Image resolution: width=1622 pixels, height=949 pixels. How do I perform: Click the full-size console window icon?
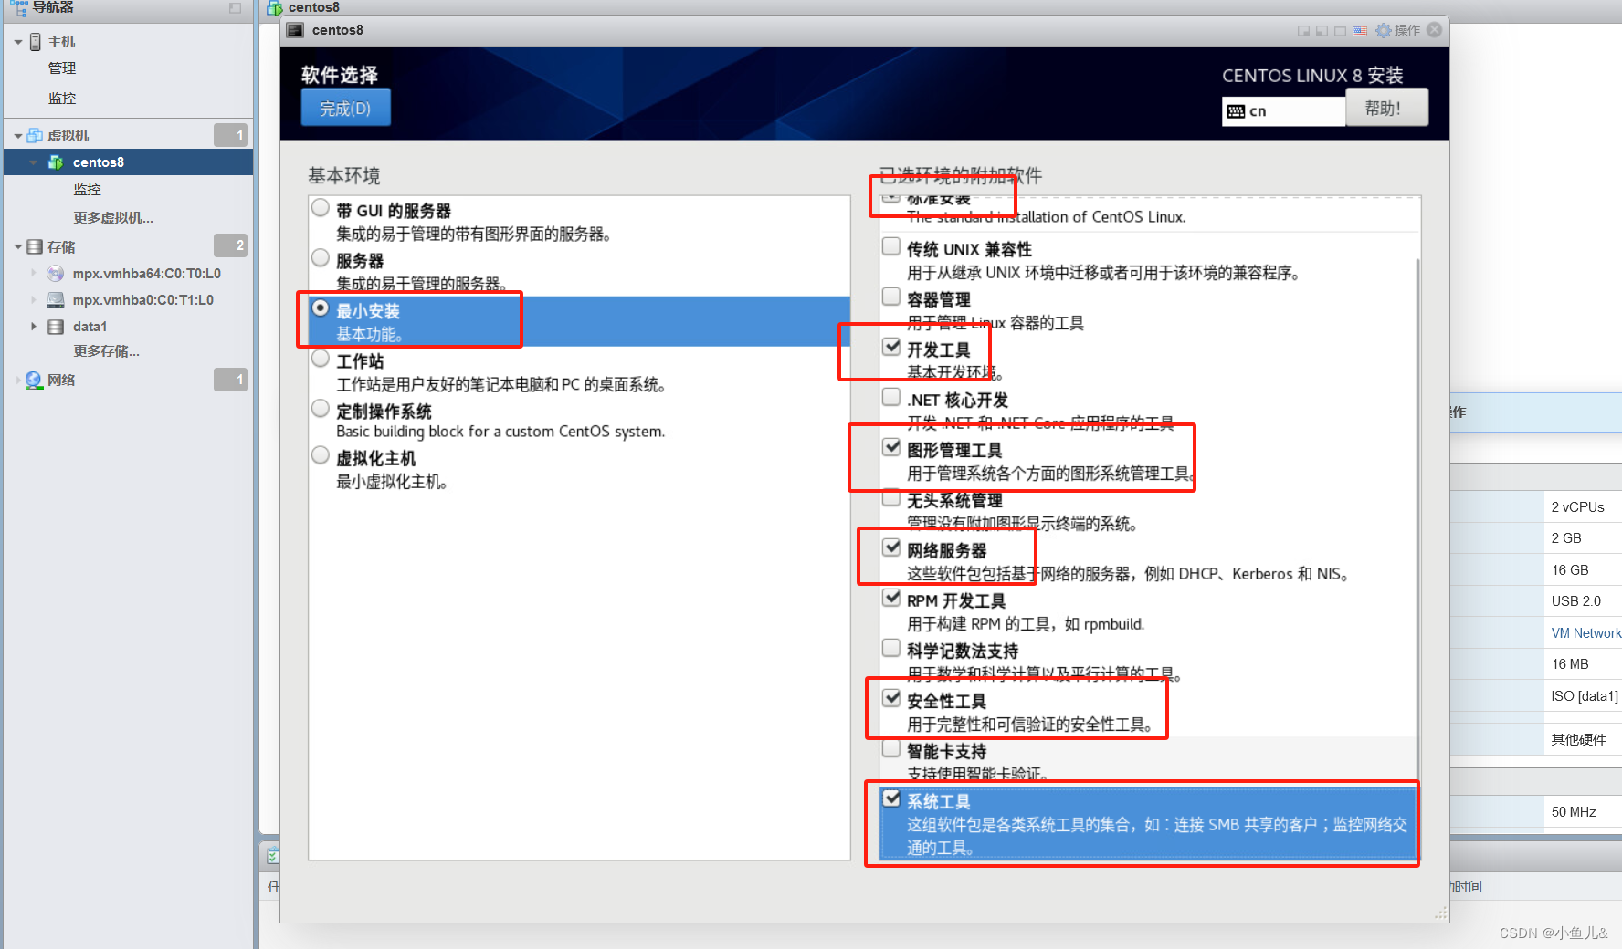[1340, 31]
